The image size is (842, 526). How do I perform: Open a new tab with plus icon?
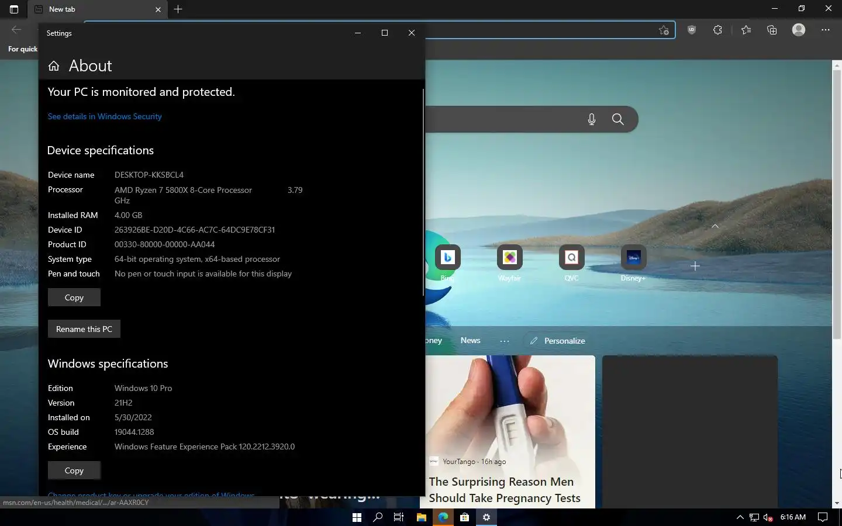click(x=178, y=9)
